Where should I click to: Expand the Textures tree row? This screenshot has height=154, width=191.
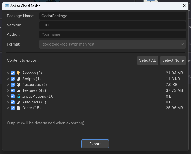point(8,90)
